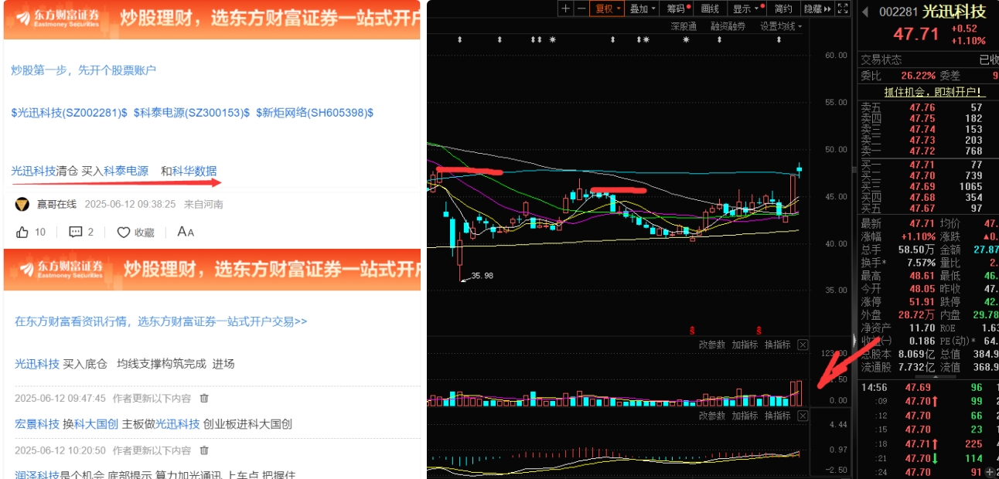Collapse right panel with splitter arrow

click(x=854, y=340)
